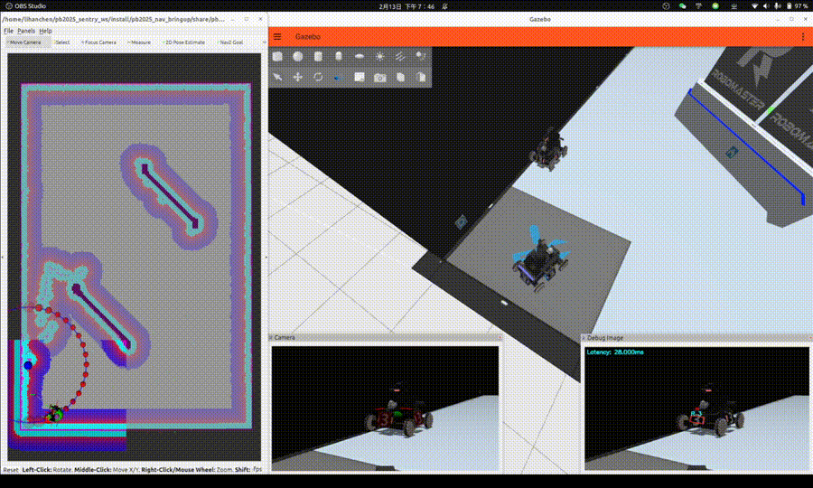The width and height of the screenshot is (813, 488).
Task: Open Gazebo's hamburger menu
Action: [x=277, y=37]
